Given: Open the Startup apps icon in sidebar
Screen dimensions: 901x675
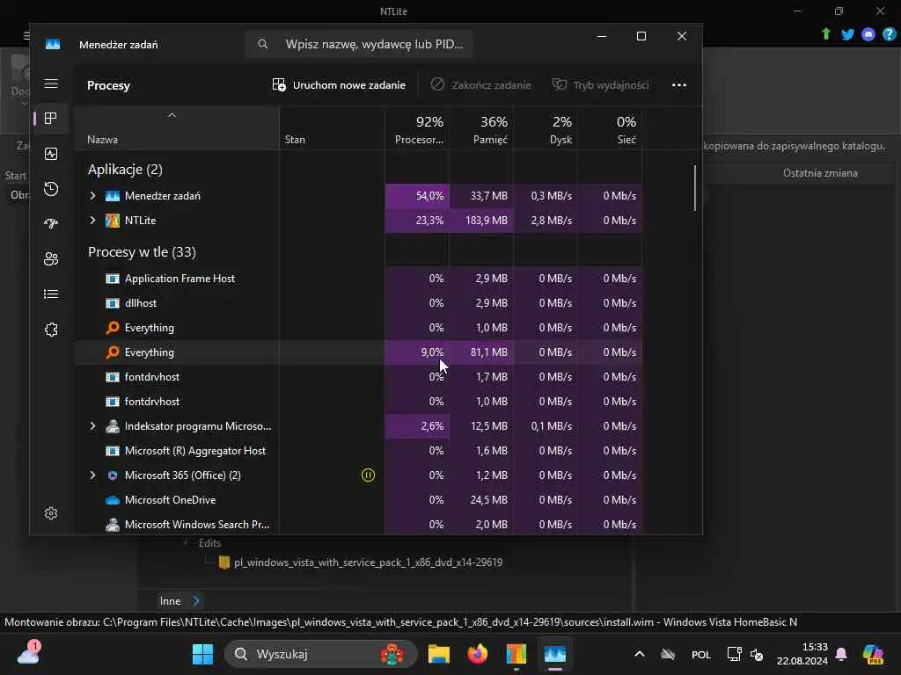Looking at the screenshot, I should pos(51,224).
